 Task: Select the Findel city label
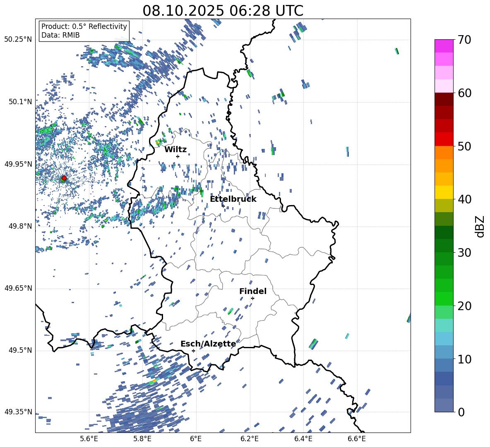click(253, 292)
